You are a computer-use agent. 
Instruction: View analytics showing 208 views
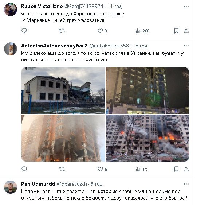[142, 31]
